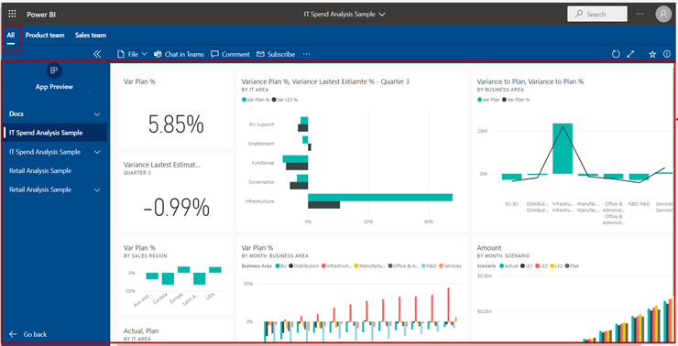Click the Canada bar in Sales Region chart
Screen dimensions: 678x346
click(168, 278)
